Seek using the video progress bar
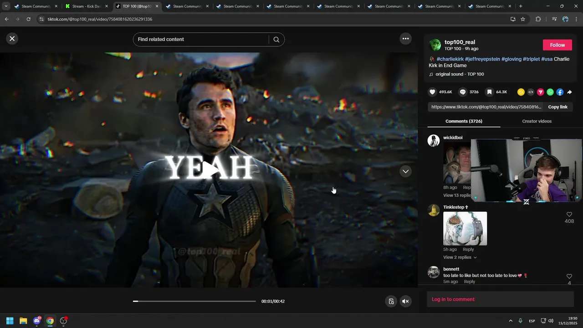This screenshot has width=583, height=328. click(194, 301)
